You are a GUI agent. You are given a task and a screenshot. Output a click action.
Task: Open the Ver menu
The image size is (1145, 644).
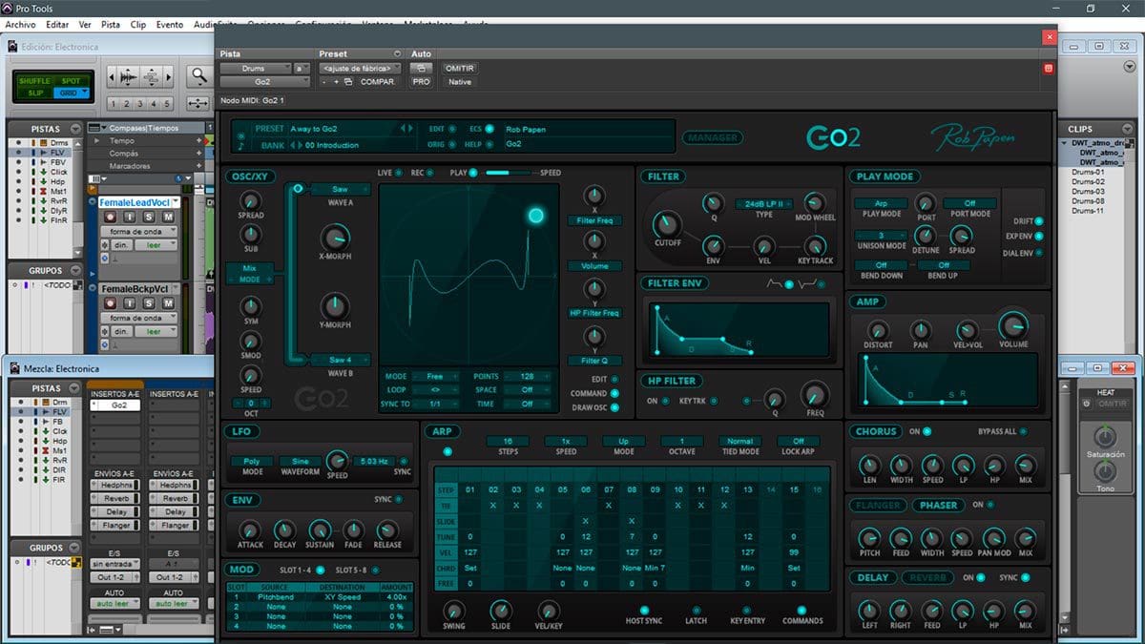coord(85,24)
